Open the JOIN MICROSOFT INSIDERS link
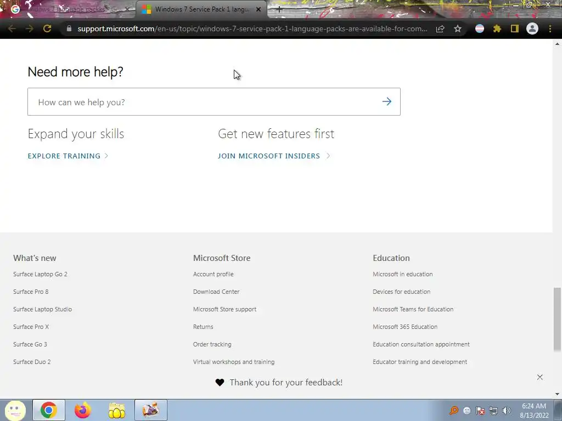Screen dimensions: 562x421 274,156
